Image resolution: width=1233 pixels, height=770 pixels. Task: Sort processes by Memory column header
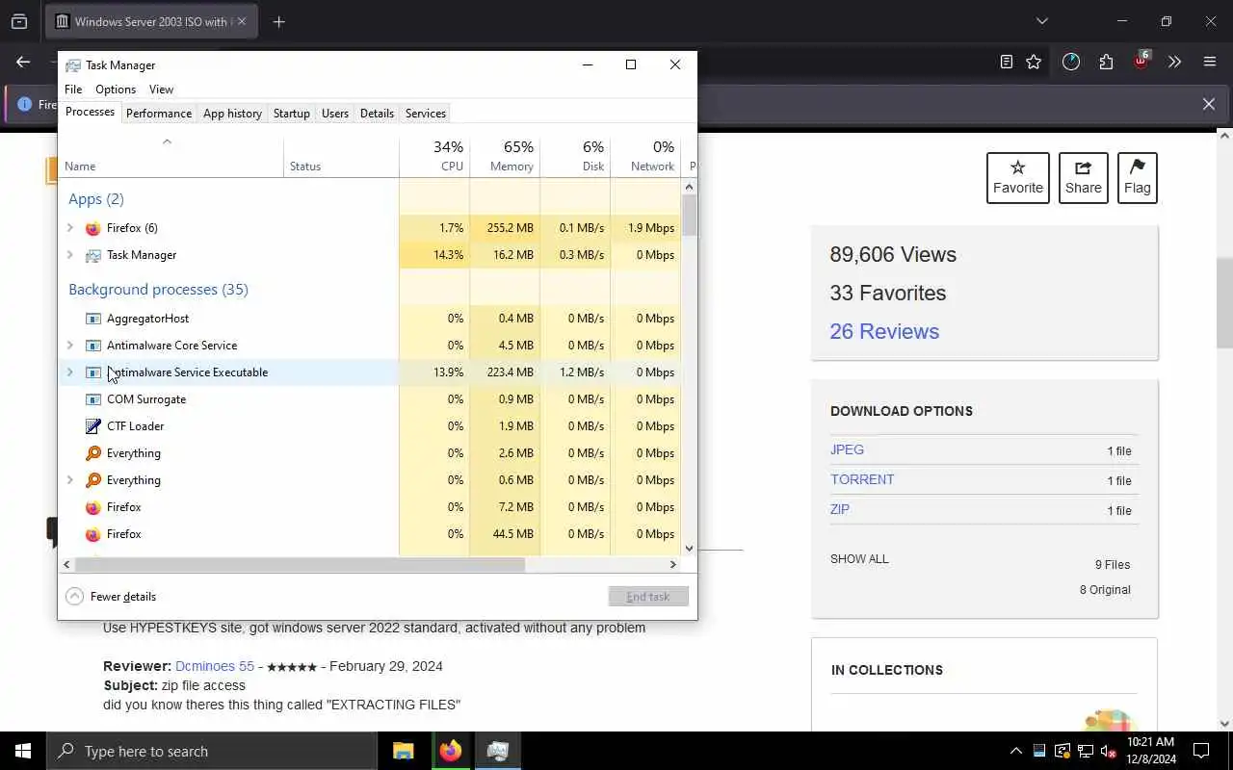pyautogui.click(x=505, y=156)
